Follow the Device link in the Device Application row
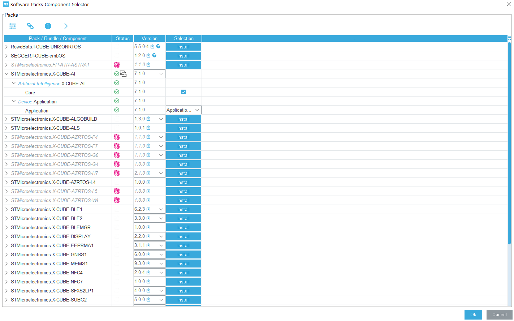Screen dimensions: 514x321 (x=25, y=102)
